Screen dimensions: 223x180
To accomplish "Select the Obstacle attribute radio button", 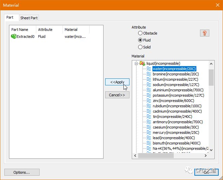I will [x=140, y=33].
